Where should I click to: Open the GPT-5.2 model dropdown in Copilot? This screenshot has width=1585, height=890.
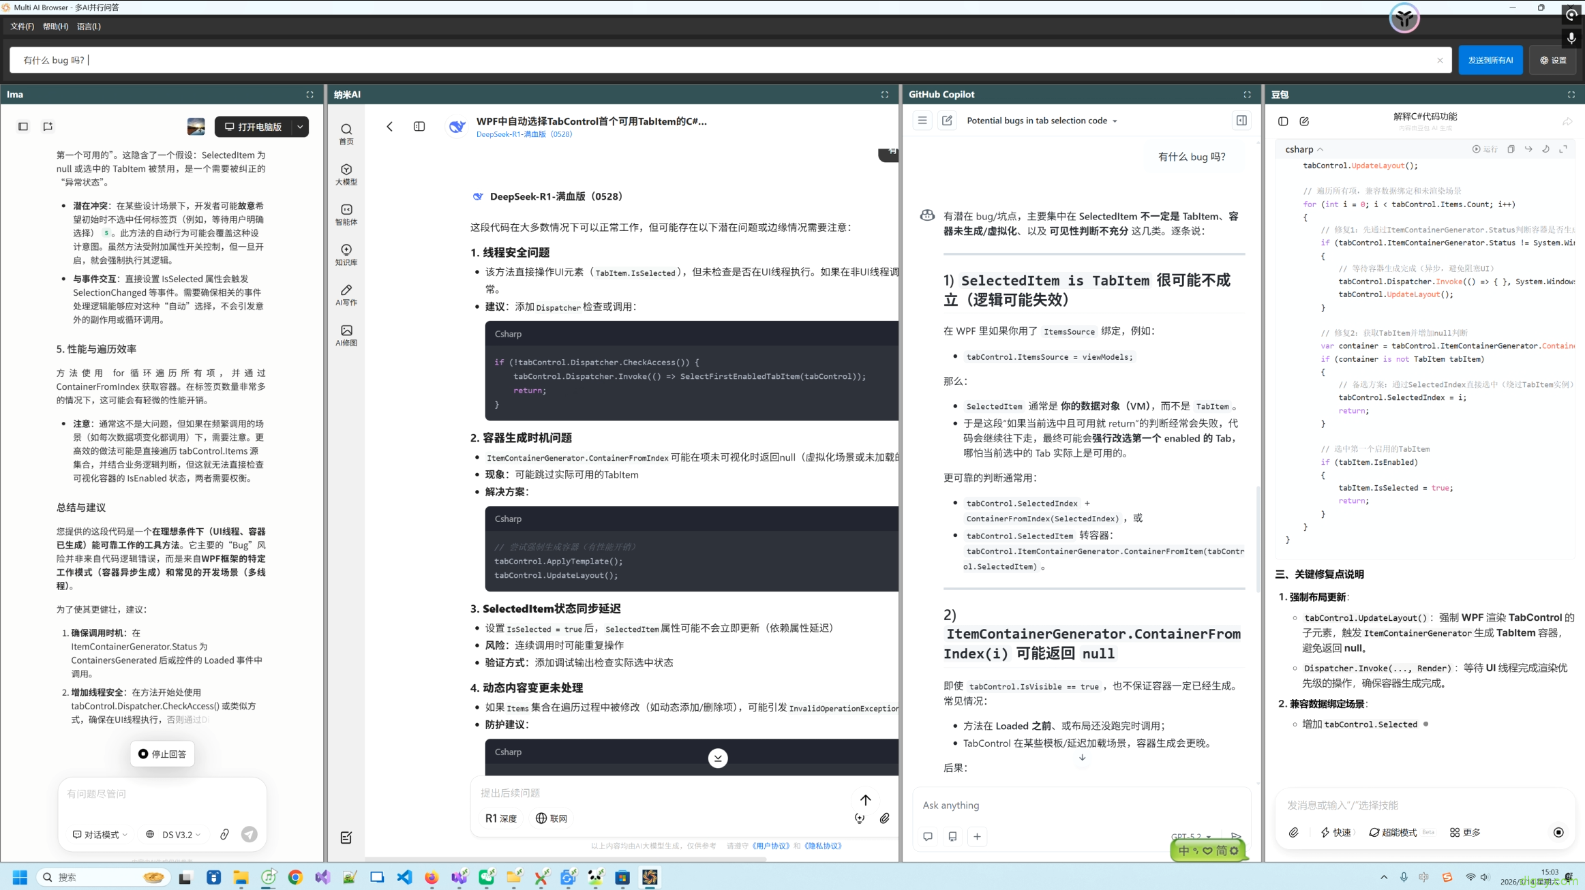coord(1190,835)
